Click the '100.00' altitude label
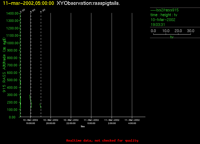The image size is (200, 144). click(x=12, y=110)
